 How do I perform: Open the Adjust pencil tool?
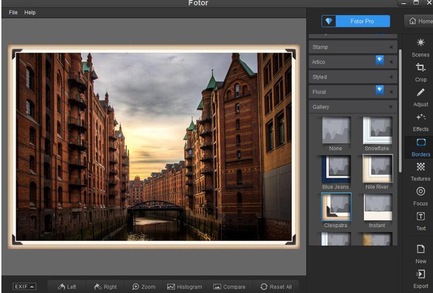tap(420, 97)
